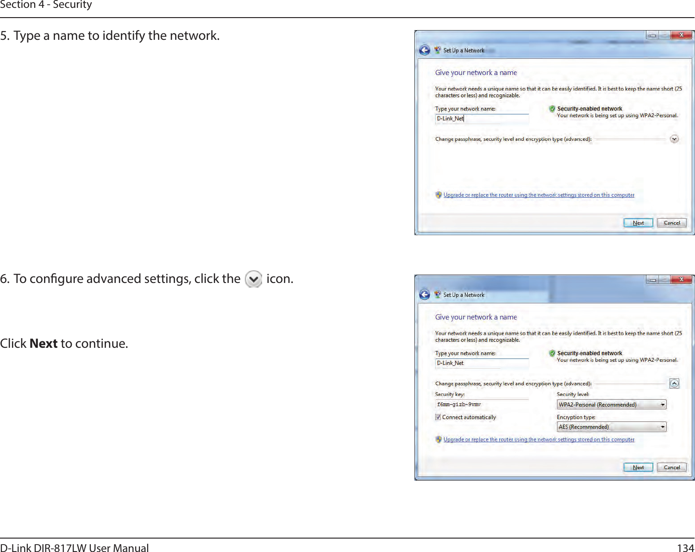This screenshot has height=552, width=695.
Task: Open Upgrade or replace the router link, upper window
Action: pyautogui.click(x=539, y=195)
